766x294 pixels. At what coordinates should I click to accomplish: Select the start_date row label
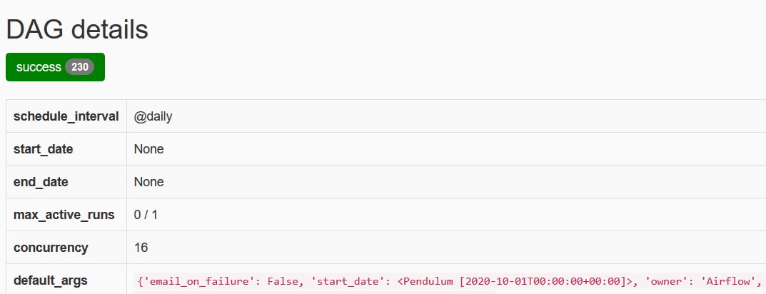pos(43,149)
